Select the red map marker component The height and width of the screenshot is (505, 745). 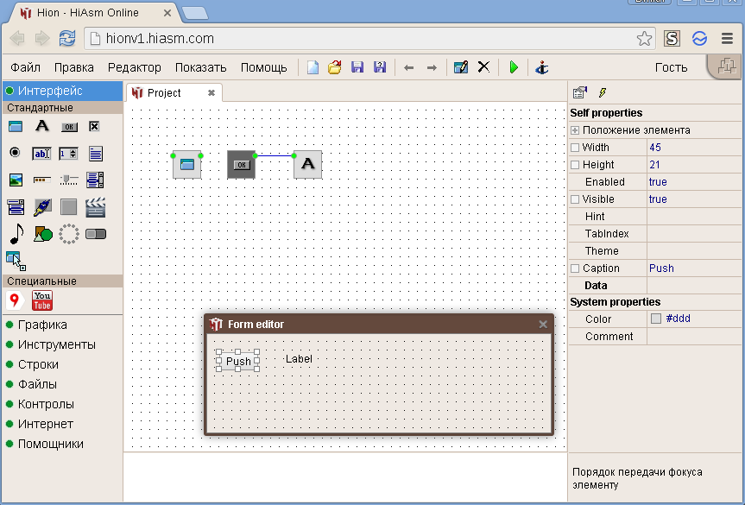pos(15,300)
